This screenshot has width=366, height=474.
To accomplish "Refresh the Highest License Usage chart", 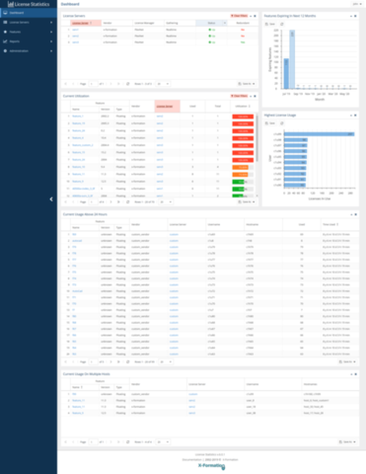I will coord(282,123).
